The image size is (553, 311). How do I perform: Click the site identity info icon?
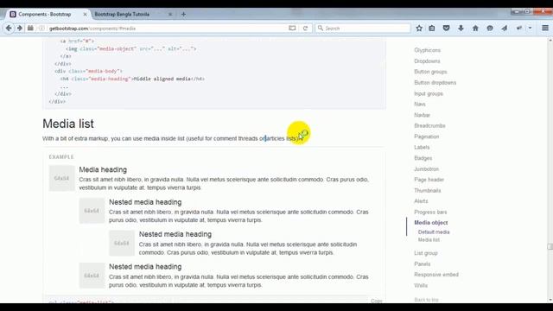(41, 29)
